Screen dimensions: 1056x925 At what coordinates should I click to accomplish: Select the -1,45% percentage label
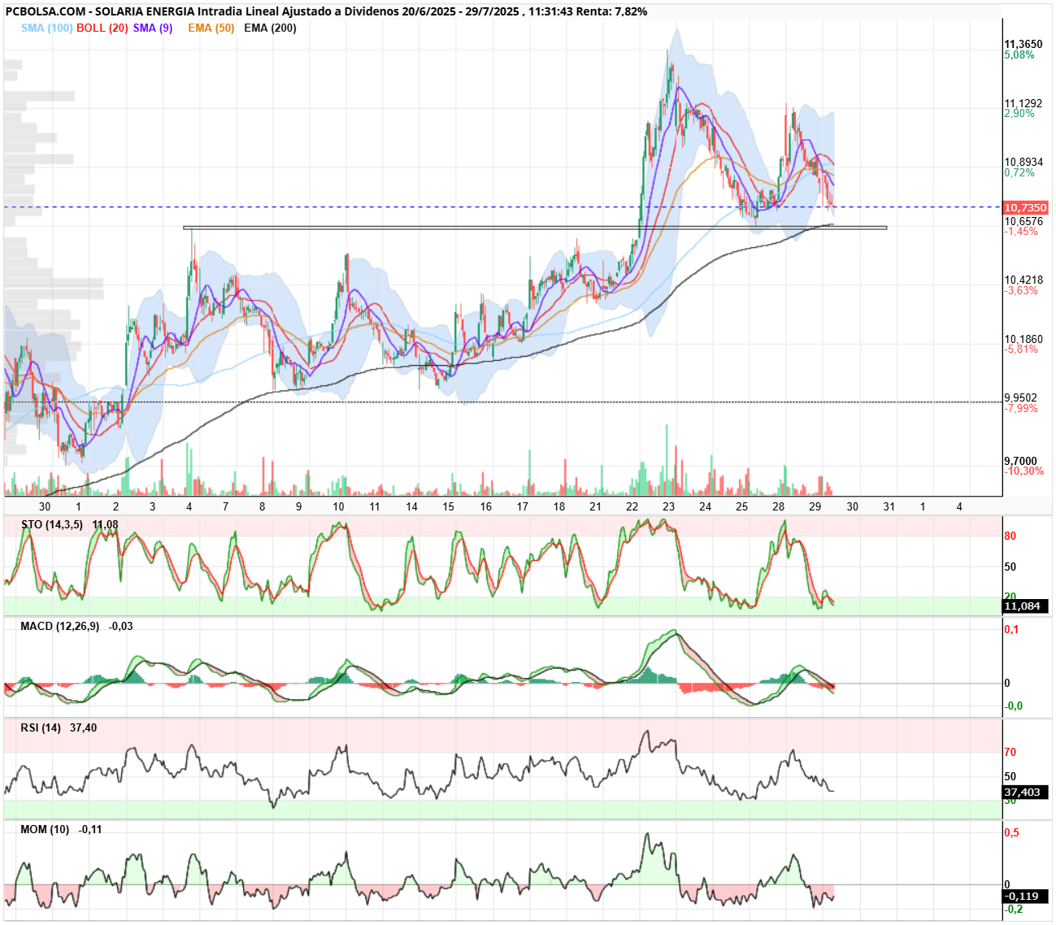click(1021, 232)
